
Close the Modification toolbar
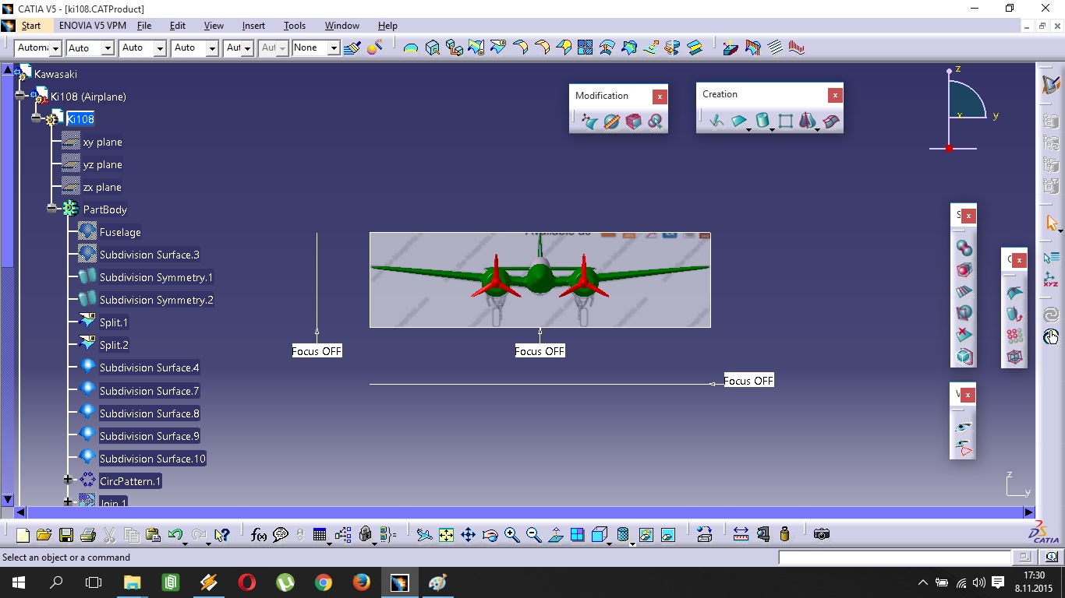(660, 97)
